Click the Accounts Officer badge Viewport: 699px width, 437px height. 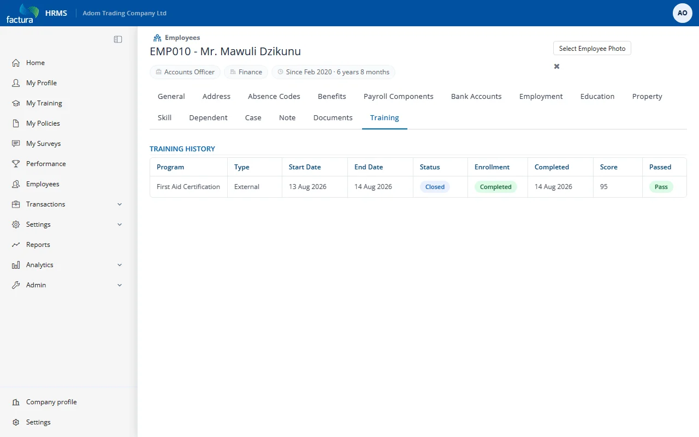point(185,72)
